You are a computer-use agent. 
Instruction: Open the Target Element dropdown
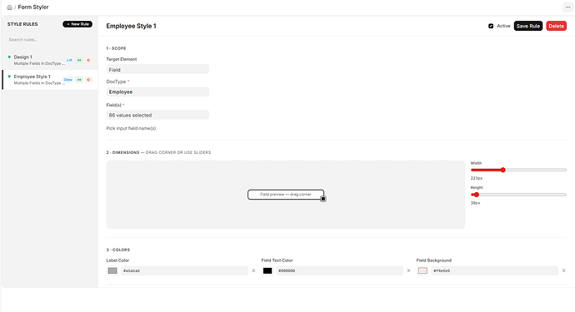[x=157, y=69]
